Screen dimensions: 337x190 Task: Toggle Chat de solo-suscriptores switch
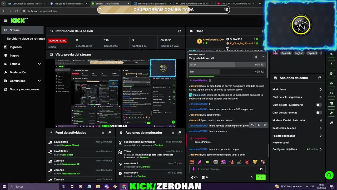point(319,105)
